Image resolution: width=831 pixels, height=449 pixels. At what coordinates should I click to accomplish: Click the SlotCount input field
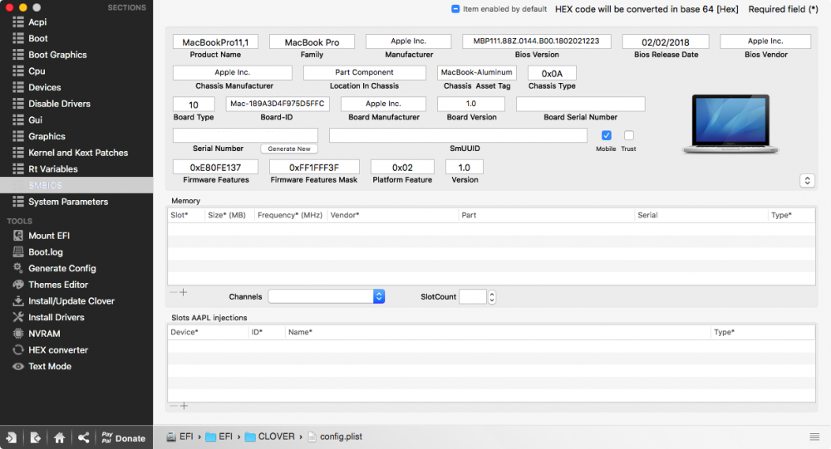[x=473, y=296]
